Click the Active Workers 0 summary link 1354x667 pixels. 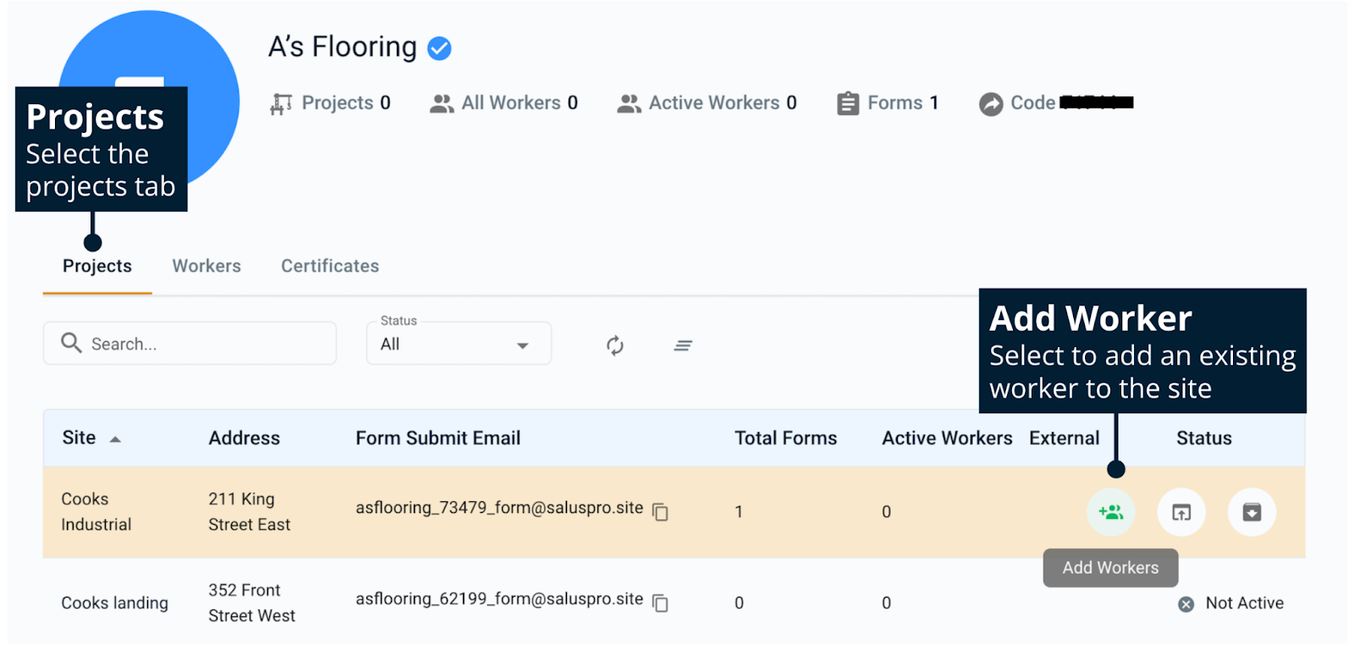point(707,103)
